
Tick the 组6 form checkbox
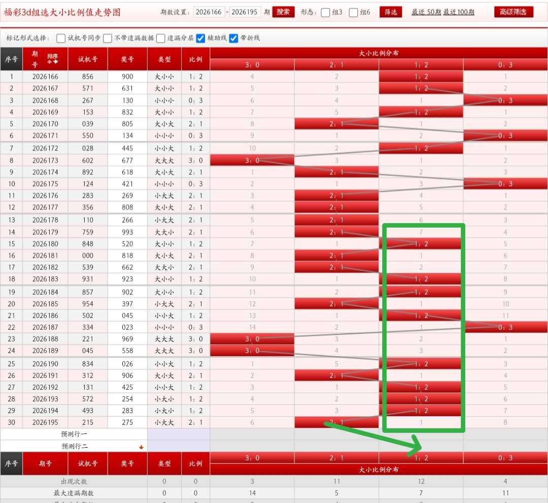(x=353, y=13)
